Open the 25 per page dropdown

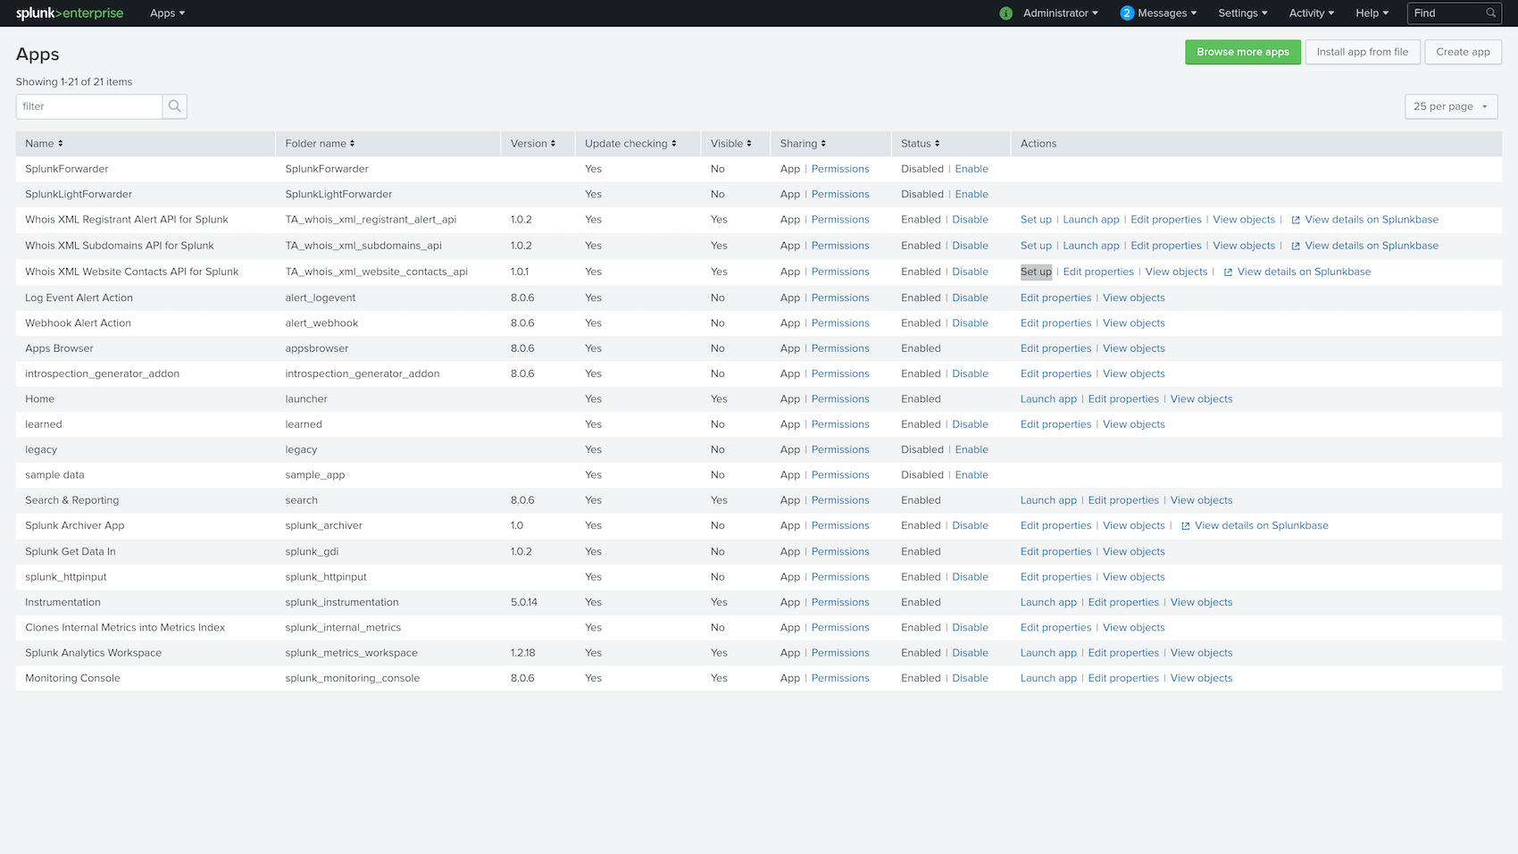point(1451,106)
